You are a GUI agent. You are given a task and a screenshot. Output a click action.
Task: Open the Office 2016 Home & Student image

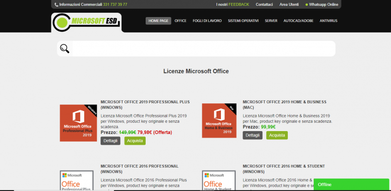(218, 180)
